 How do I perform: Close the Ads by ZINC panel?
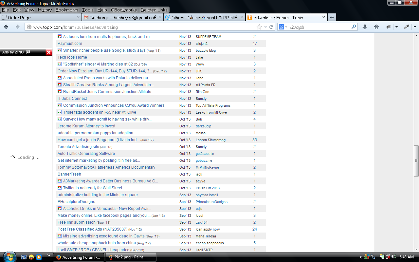[x=48, y=52]
